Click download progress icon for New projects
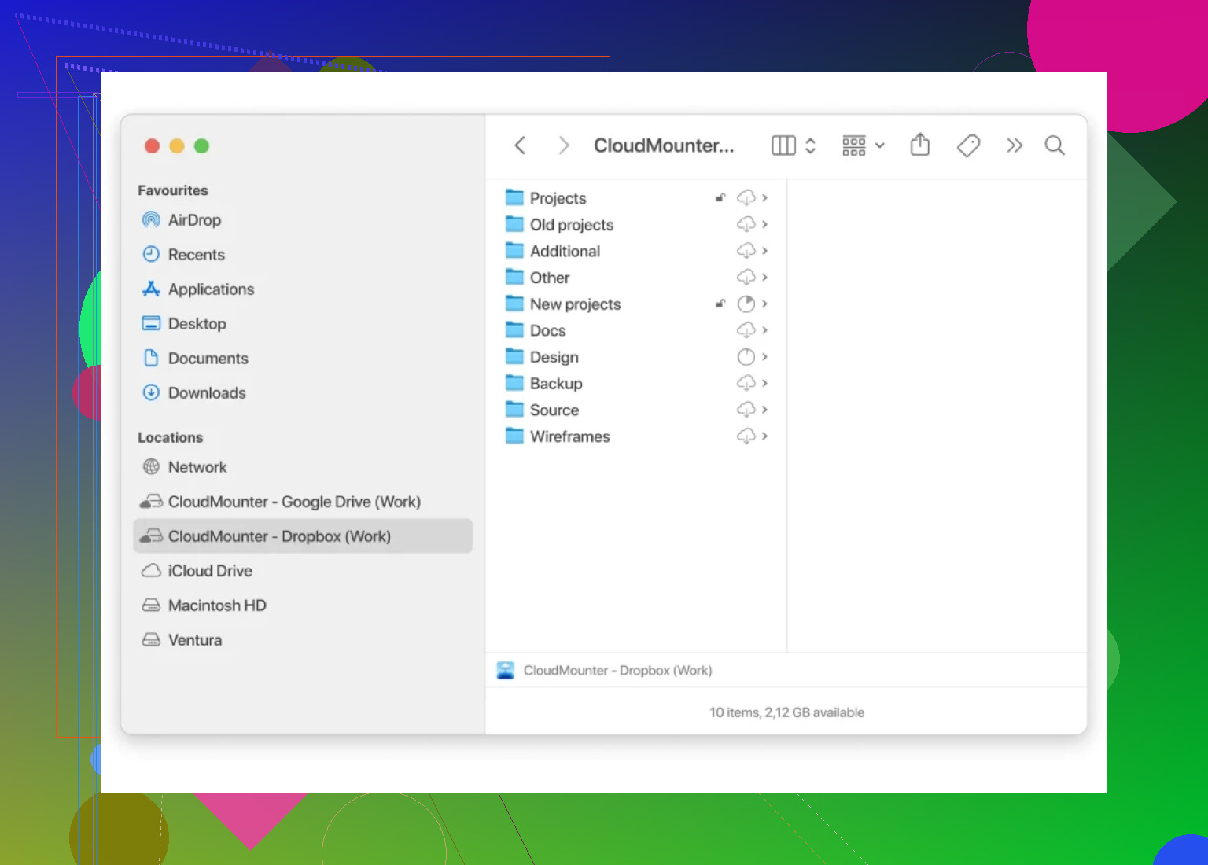Screen dimensions: 1208x865 point(746,304)
